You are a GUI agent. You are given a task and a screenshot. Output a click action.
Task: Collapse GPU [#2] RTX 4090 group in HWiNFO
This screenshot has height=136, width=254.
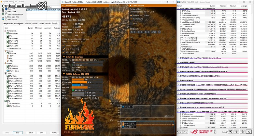178,112
